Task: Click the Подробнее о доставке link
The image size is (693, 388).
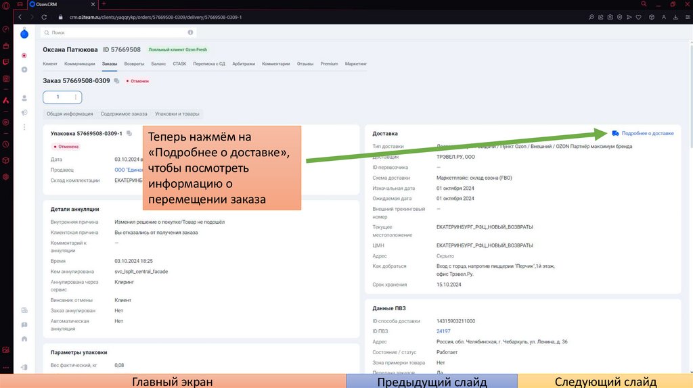Action: point(648,133)
